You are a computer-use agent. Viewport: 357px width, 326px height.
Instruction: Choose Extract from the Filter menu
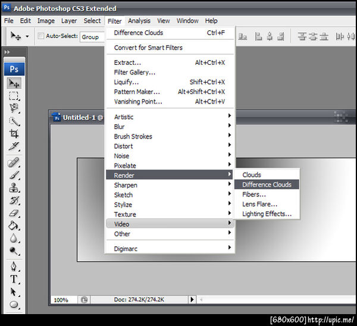[x=170, y=62]
